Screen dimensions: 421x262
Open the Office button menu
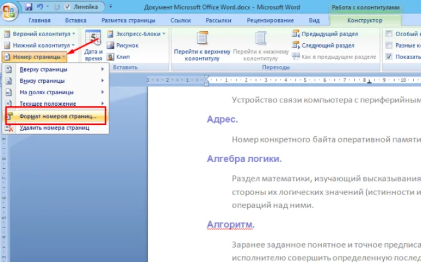(9, 11)
